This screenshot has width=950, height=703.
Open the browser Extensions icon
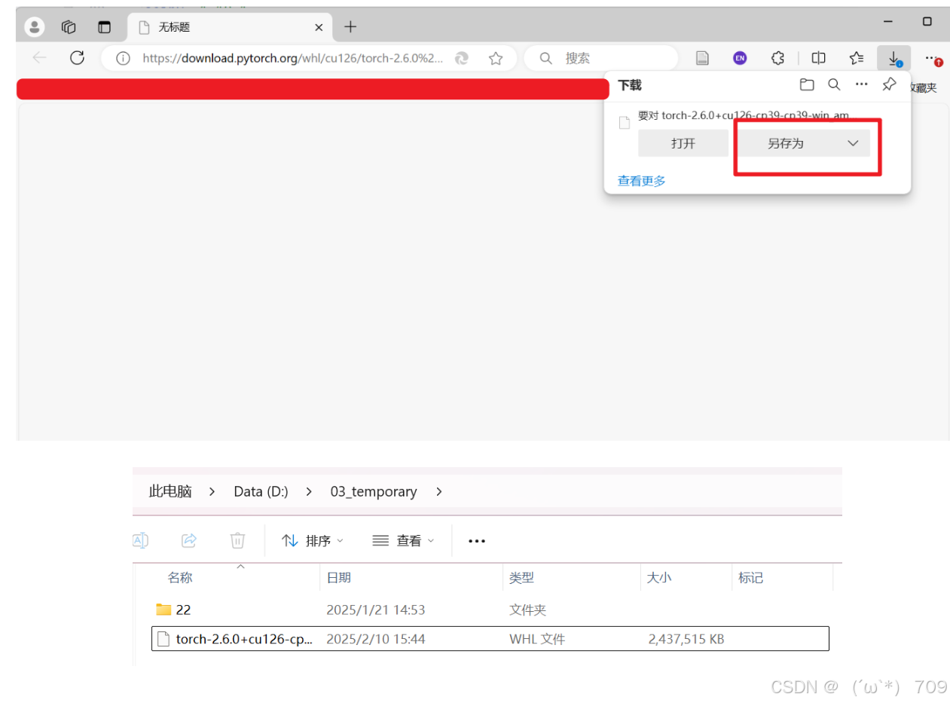tap(777, 57)
